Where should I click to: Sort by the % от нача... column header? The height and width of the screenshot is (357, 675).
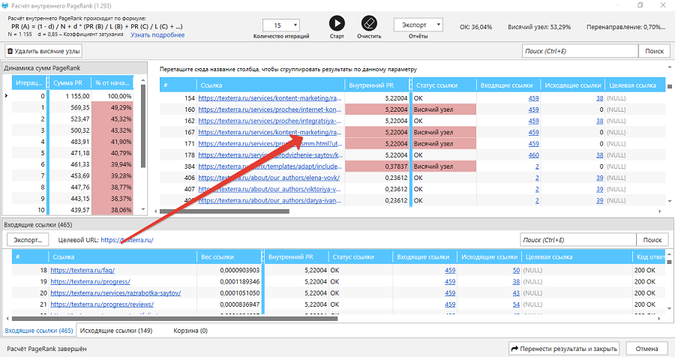[112, 83]
